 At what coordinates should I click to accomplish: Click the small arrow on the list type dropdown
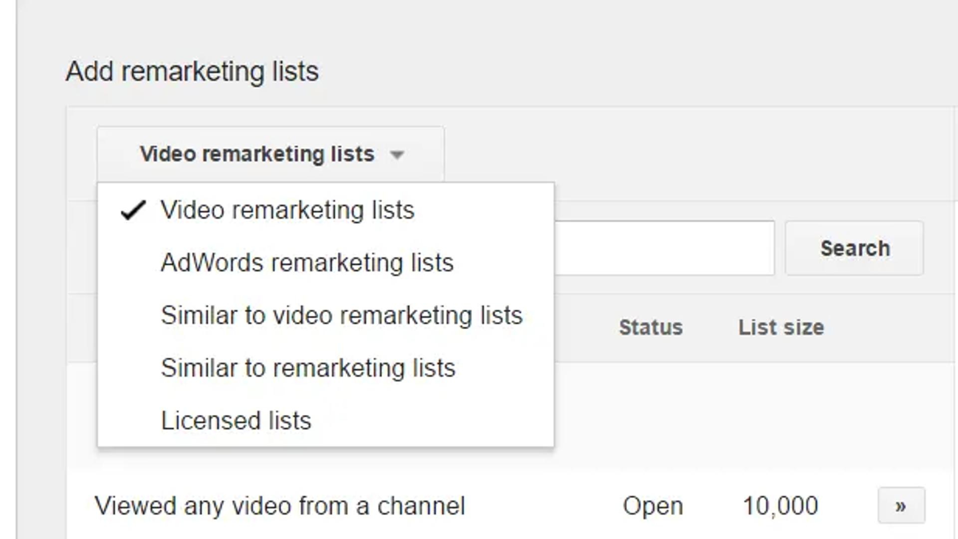click(x=397, y=155)
